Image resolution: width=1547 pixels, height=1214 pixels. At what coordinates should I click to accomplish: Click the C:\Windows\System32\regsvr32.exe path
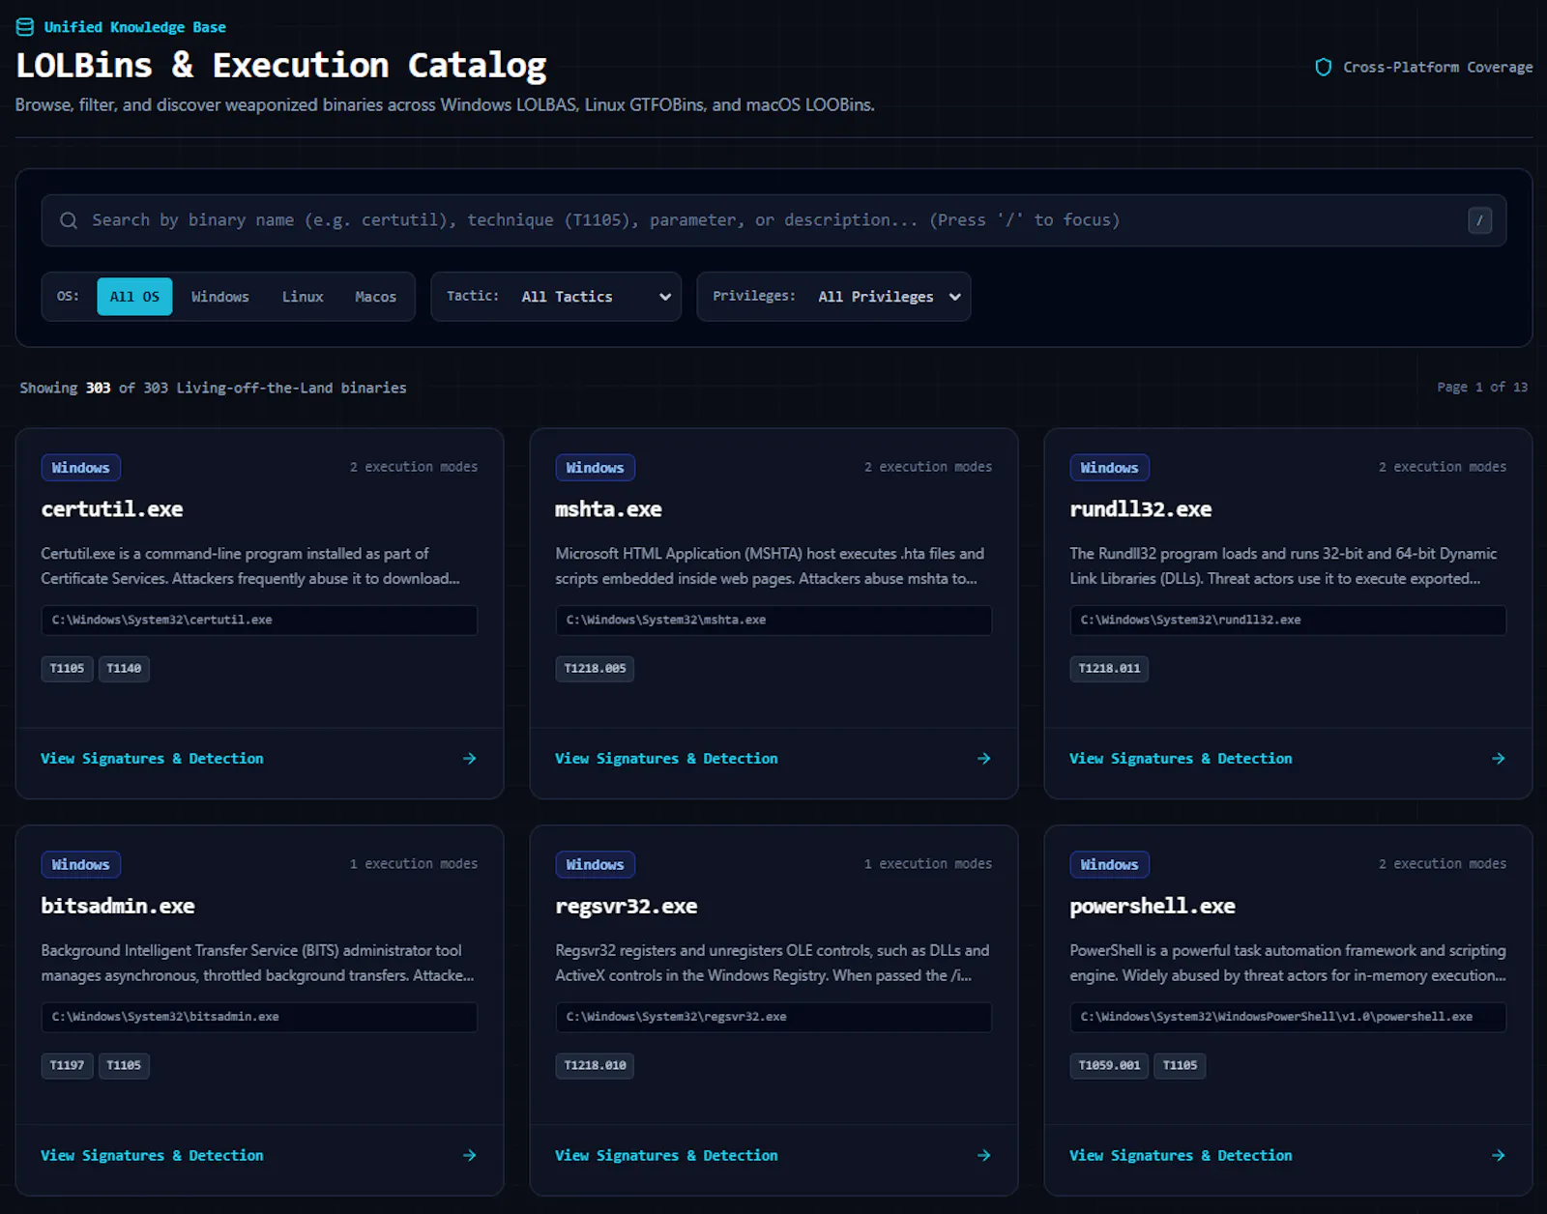coord(773,1018)
